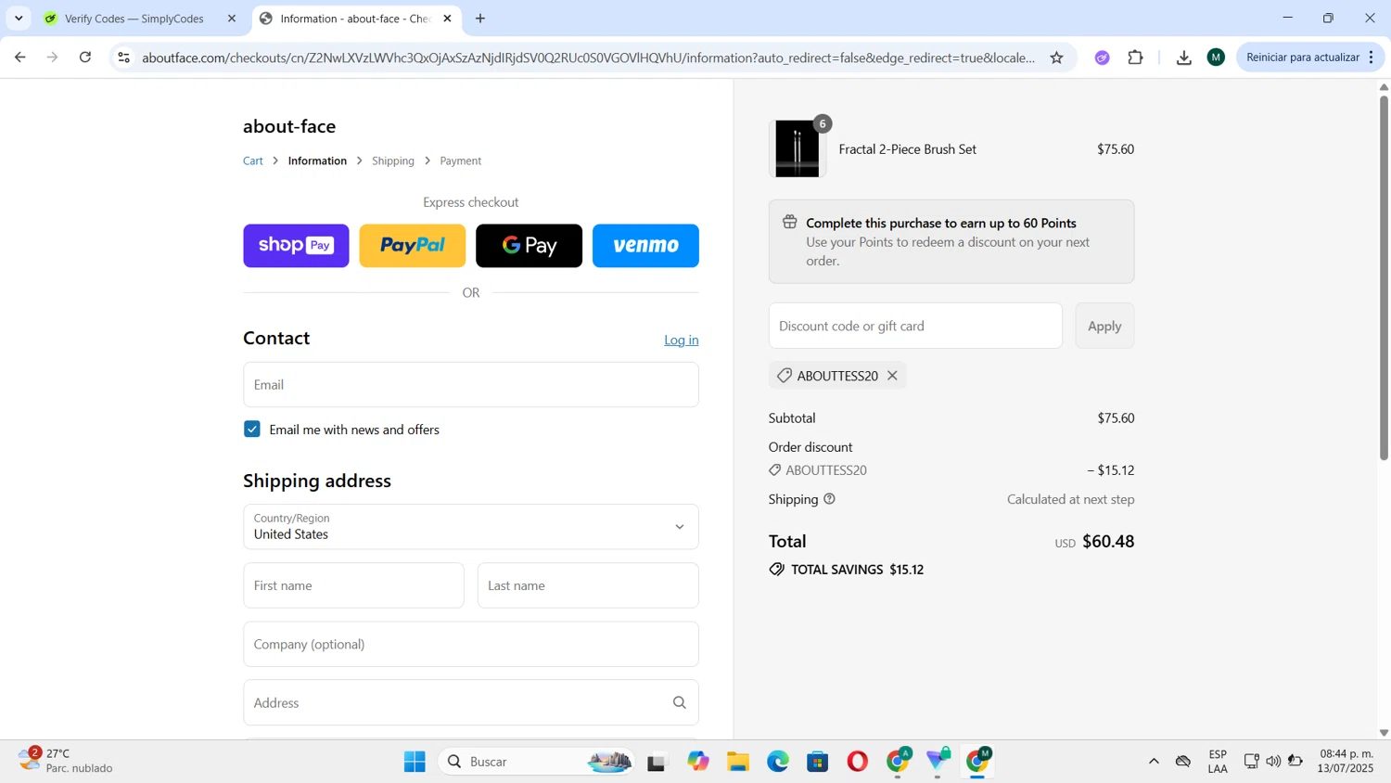This screenshot has height=783, width=1391.
Task: Open Chrome menu three dots
Action: coord(1371,58)
